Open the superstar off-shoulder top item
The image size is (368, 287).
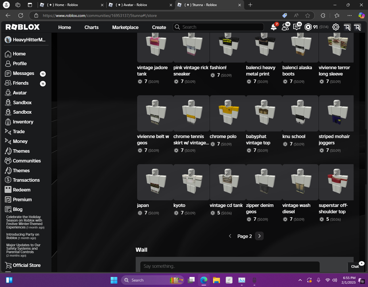click(x=336, y=182)
